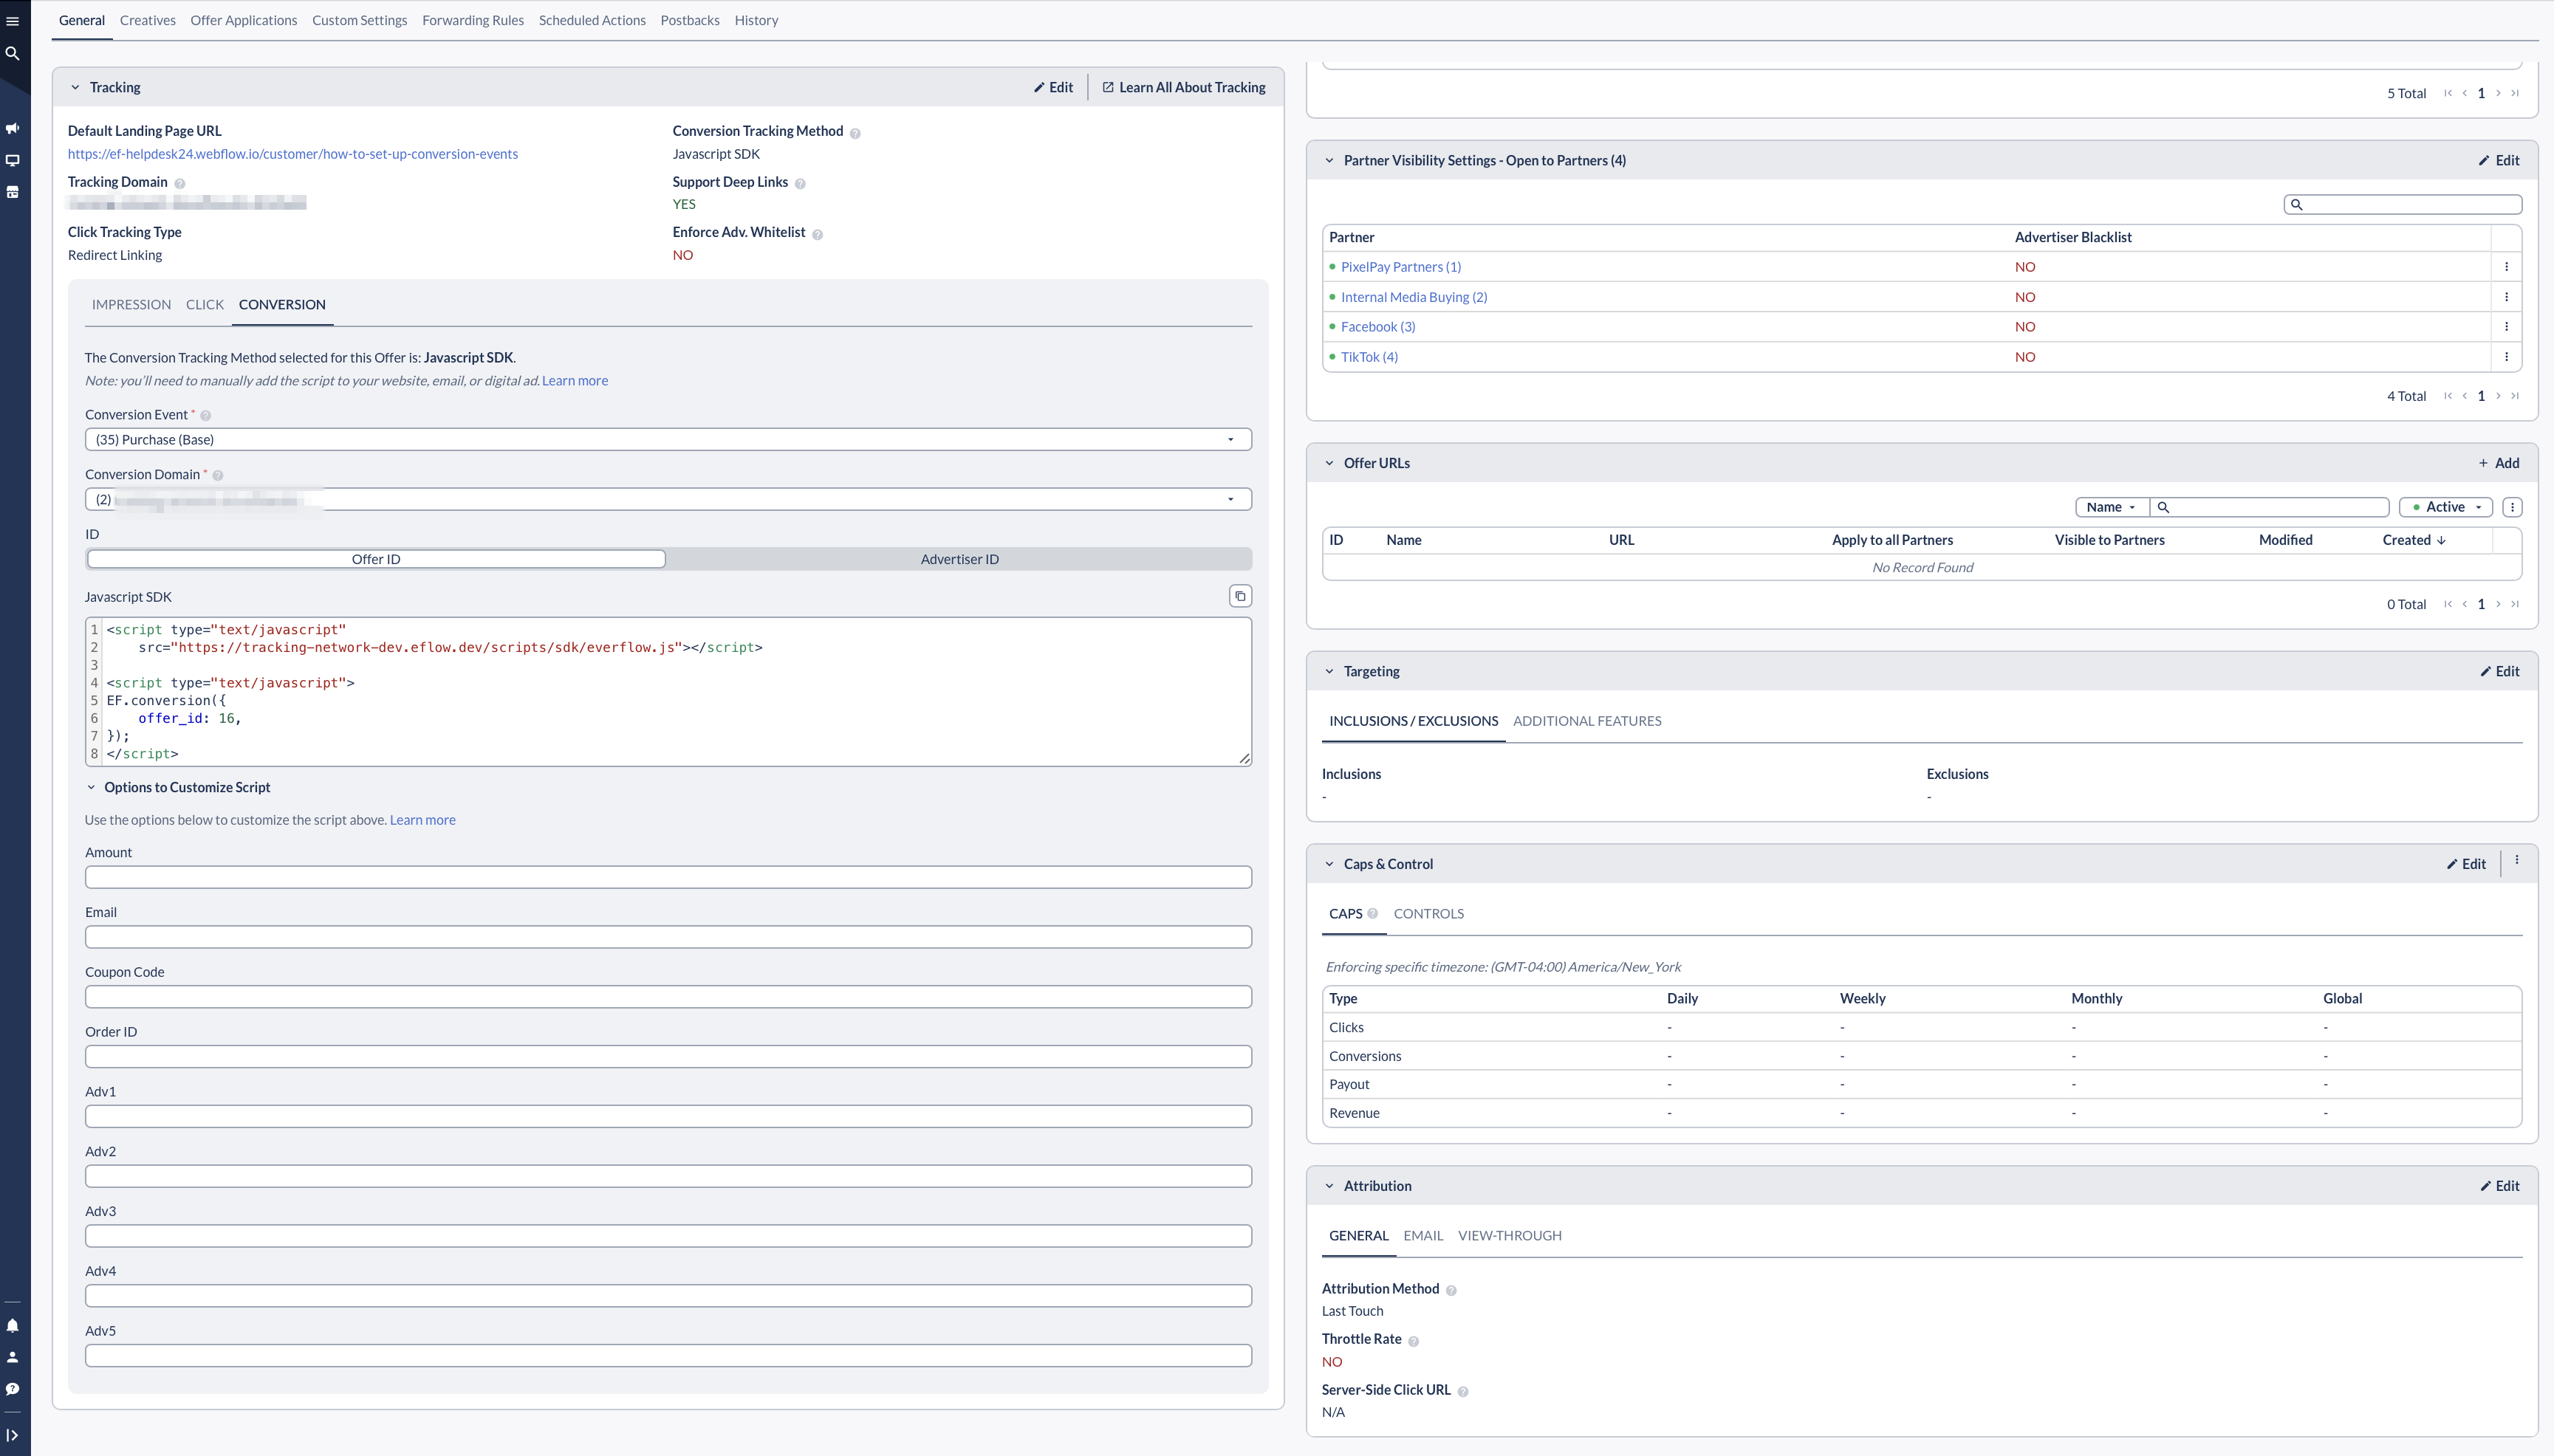Select Advertiser ID in the ID toggle

click(x=959, y=559)
